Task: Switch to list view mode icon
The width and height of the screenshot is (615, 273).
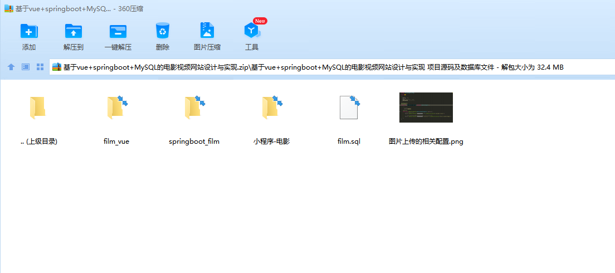Action: tap(26, 67)
